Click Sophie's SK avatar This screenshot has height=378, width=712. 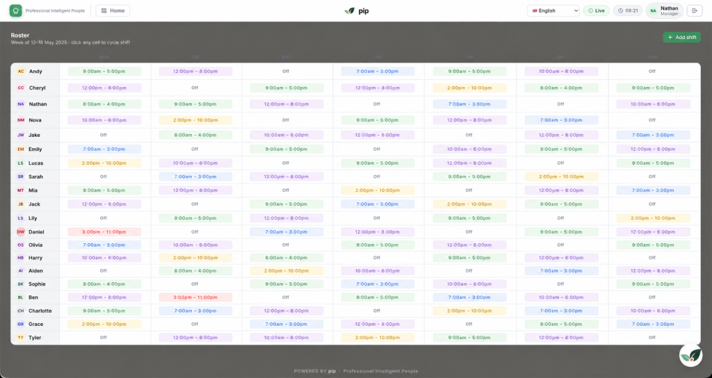point(21,284)
